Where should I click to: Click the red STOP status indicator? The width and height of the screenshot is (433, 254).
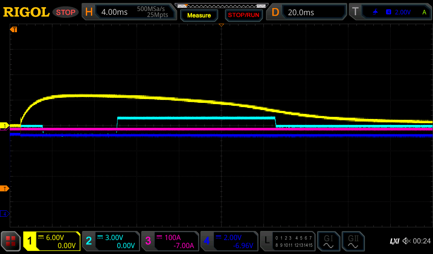(66, 12)
